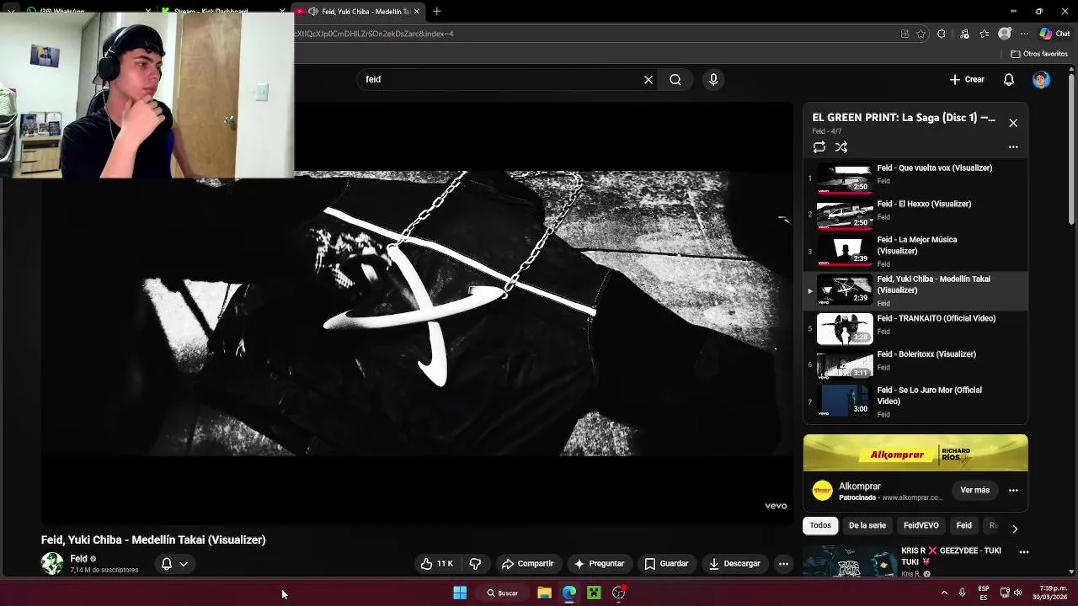Screen dimensions: 1078x606
Task: Open a new browser tab
Action: pyautogui.click(x=437, y=12)
